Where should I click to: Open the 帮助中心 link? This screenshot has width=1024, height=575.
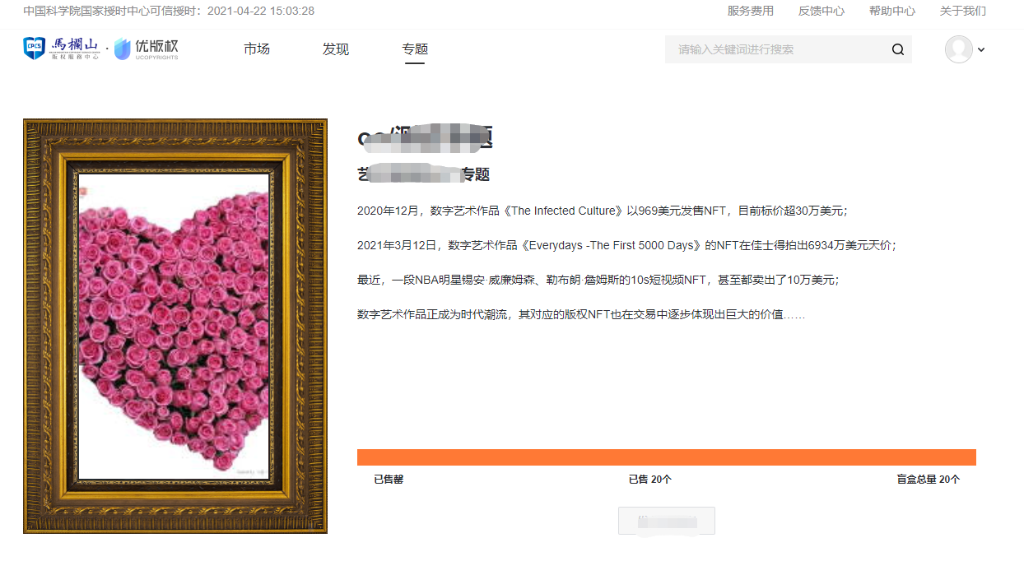click(892, 11)
